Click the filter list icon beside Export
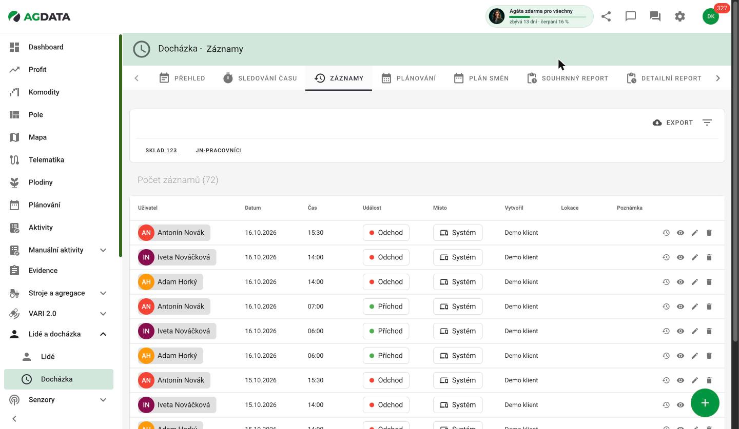Viewport: 739px width, 429px height. (707, 122)
